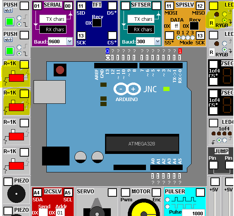Toggle the latch button in the lower PUSH device
234x216 pixels.
click(x=8, y=39)
